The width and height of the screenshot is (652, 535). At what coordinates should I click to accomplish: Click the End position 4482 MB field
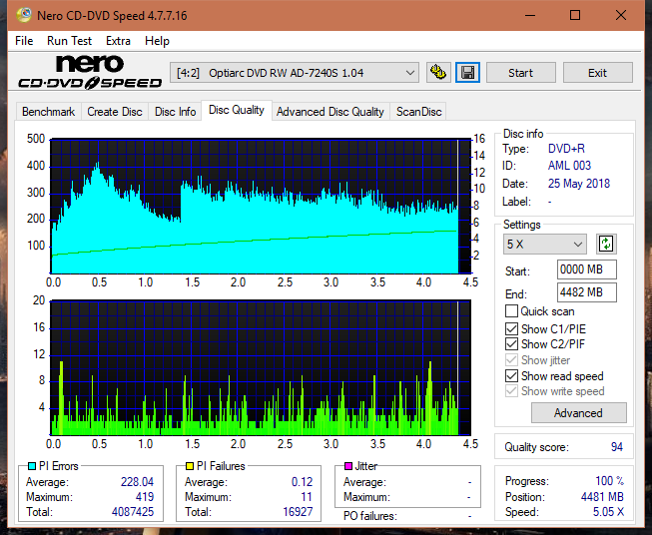coord(586,292)
